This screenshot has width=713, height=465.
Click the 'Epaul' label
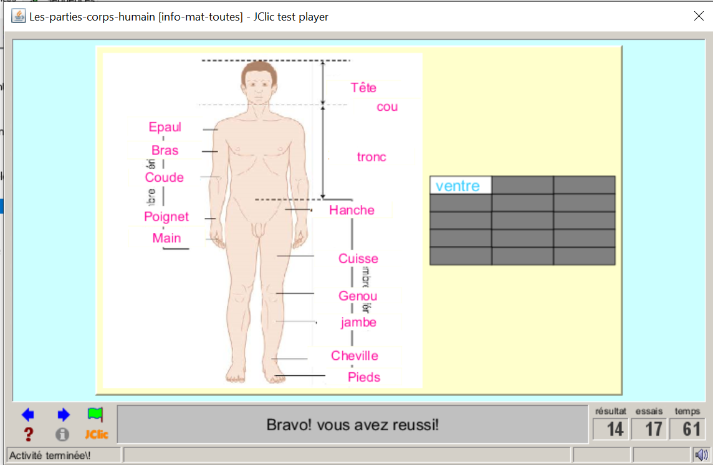[165, 127]
